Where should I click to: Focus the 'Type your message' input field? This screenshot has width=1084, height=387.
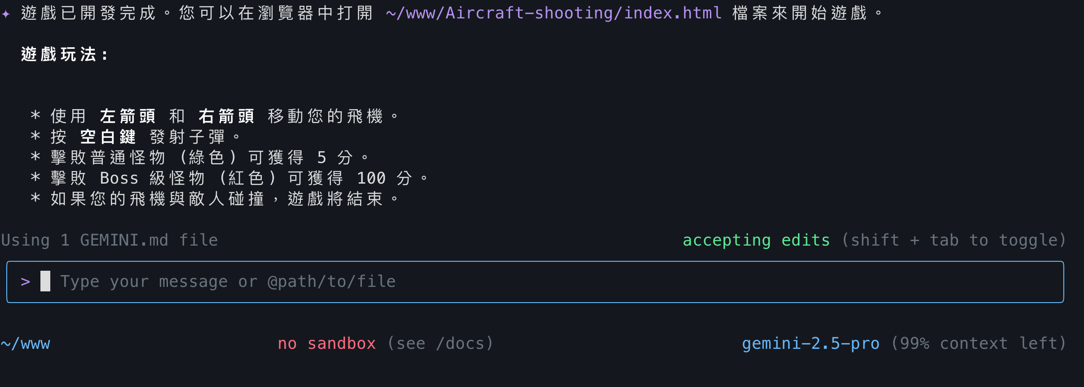coord(535,282)
